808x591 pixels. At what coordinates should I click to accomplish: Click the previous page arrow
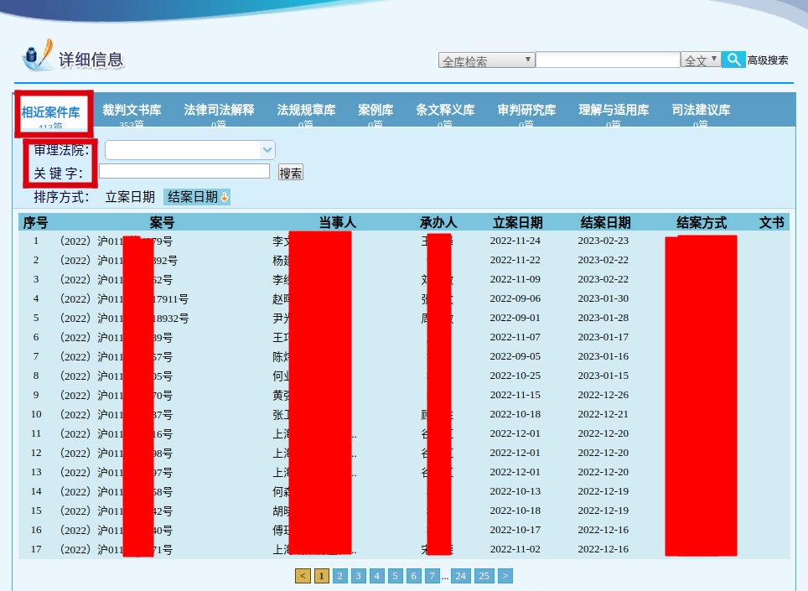[x=303, y=576]
